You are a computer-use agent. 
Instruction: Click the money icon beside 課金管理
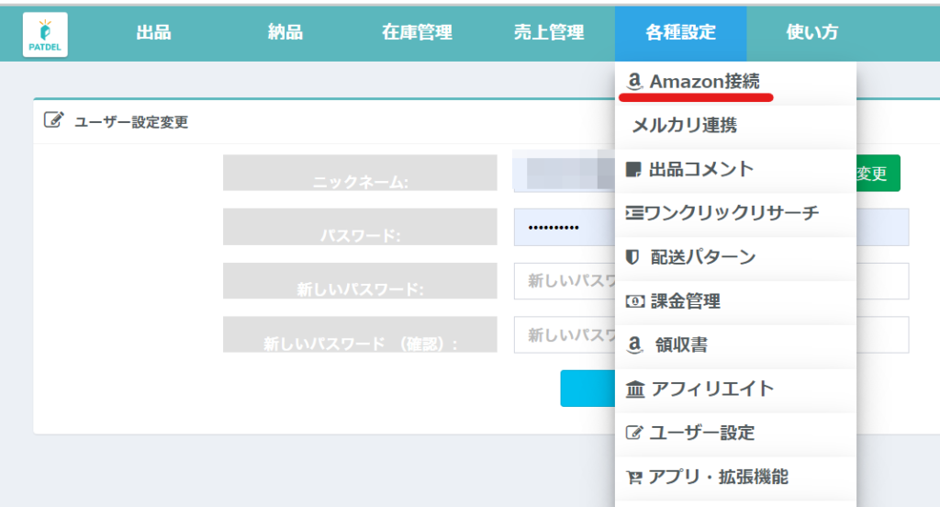[633, 301]
